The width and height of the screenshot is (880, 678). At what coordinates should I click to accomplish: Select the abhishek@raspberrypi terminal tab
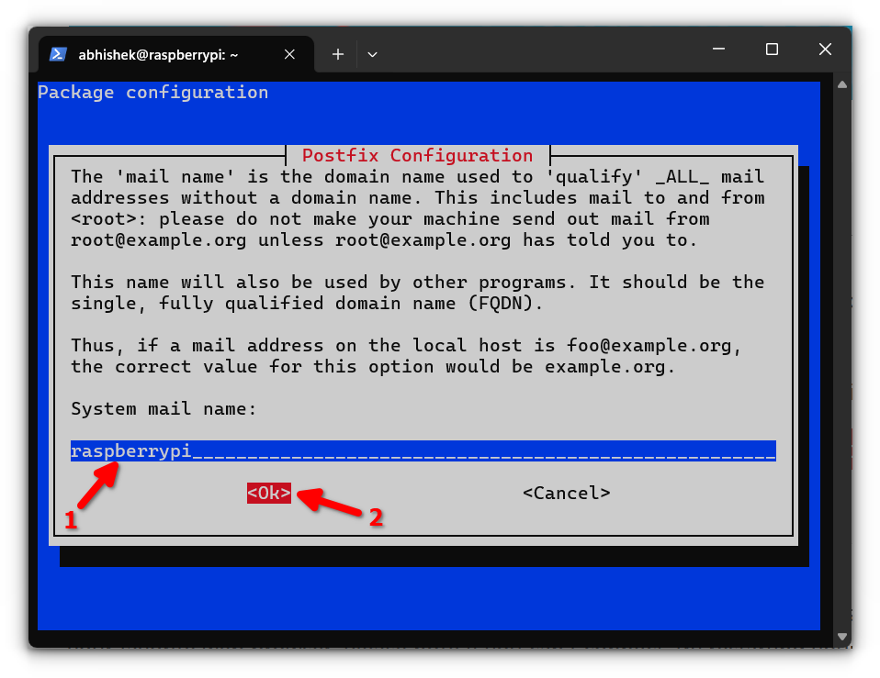point(176,54)
